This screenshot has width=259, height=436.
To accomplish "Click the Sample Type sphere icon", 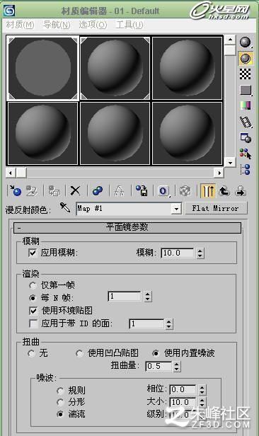I will [x=246, y=42].
